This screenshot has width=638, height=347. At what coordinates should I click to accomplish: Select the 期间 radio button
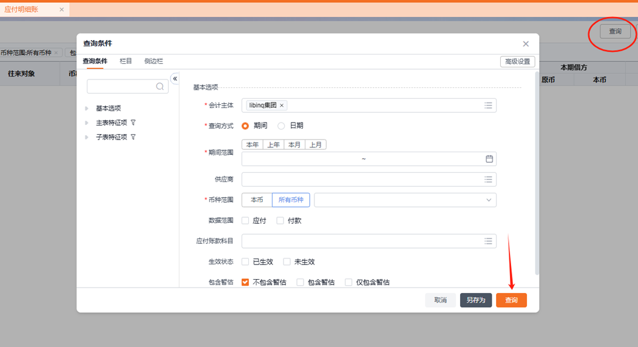(245, 126)
